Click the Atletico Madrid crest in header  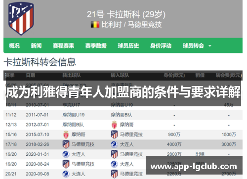tap(21, 19)
